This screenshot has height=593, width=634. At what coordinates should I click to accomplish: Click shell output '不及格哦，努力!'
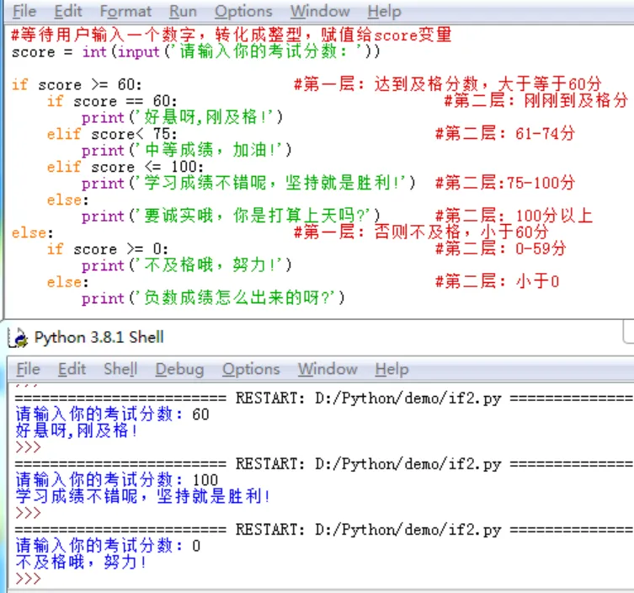(x=81, y=562)
